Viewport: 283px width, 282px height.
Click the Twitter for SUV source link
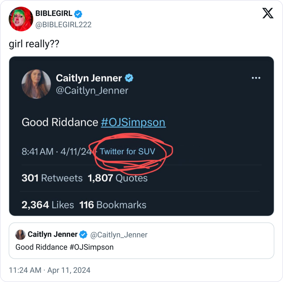tap(127, 152)
